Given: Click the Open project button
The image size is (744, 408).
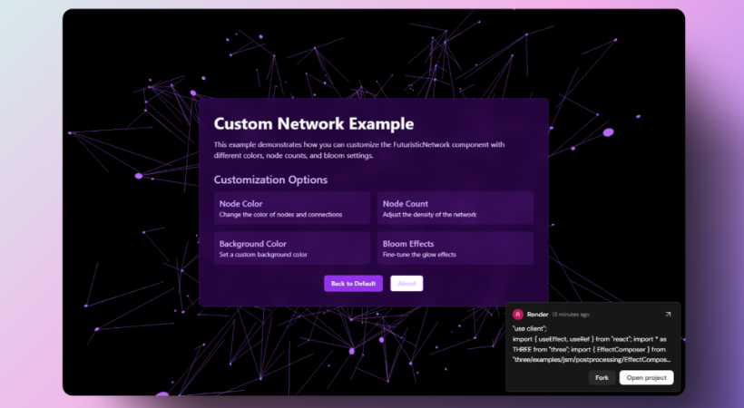Looking at the screenshot, I should pyautogui.click(x=646, y=378).
